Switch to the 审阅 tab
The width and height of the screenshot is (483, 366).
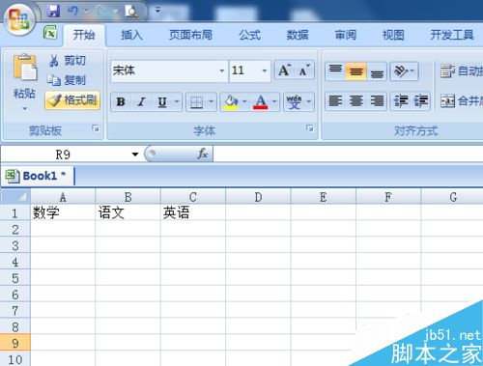click(x=346, y=35)
